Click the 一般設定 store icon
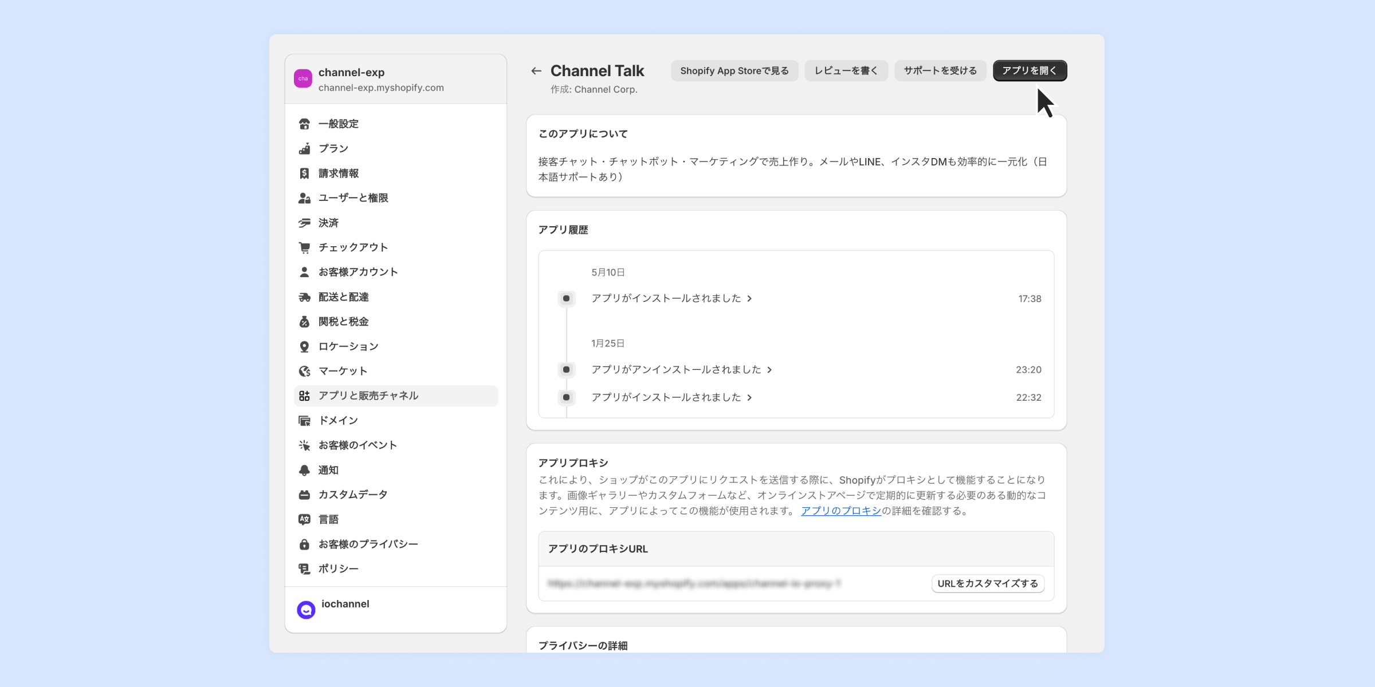Viewport: 1375px width, 687px height. (304, 124)
